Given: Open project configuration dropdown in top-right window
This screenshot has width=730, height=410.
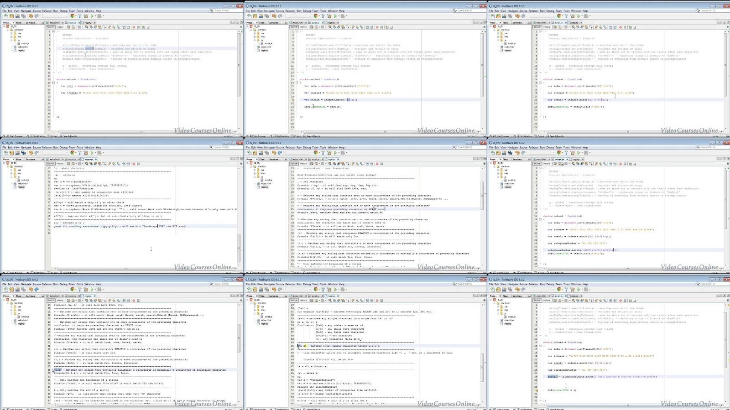Looking at the screenshot, I should (542, 16).
